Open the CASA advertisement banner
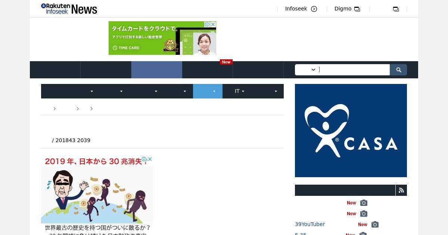 (351, 131)
